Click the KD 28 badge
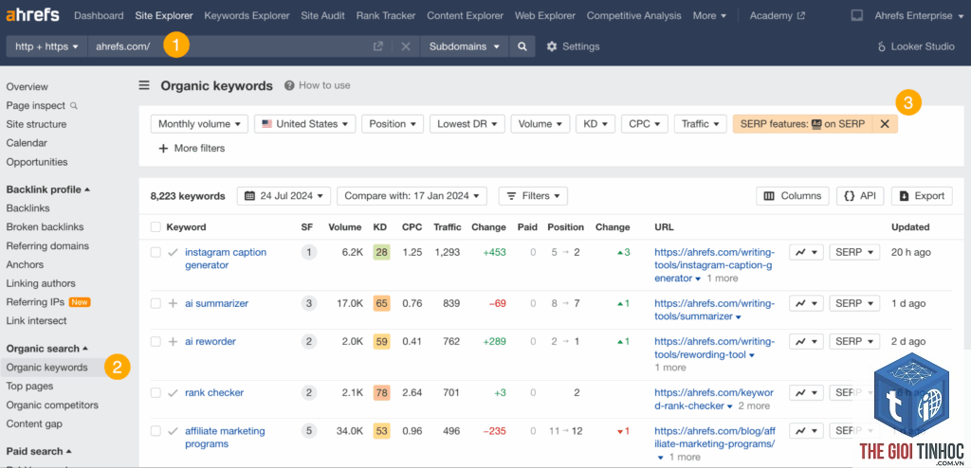971x468 pixels. click(381, 253)
